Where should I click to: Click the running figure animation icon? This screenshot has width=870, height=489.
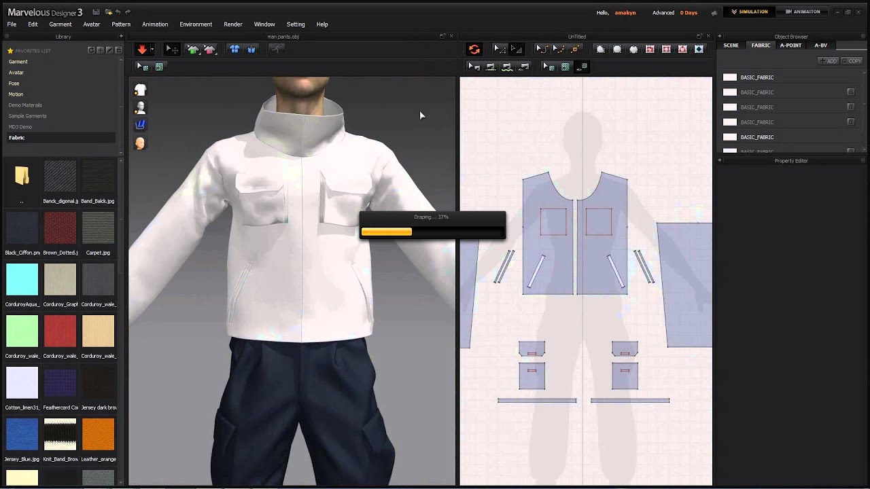[276, 50]
